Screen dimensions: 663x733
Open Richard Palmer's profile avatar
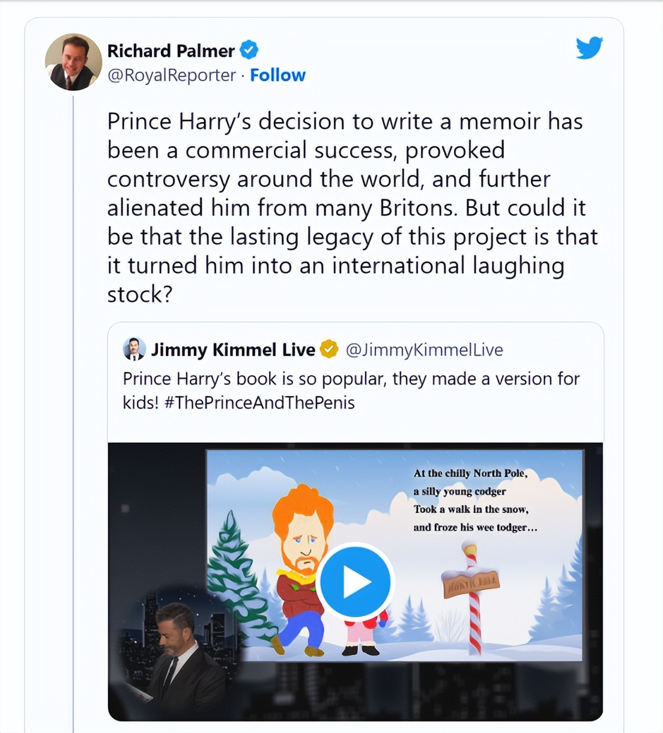pyautogui.click(x=73, y=62)
